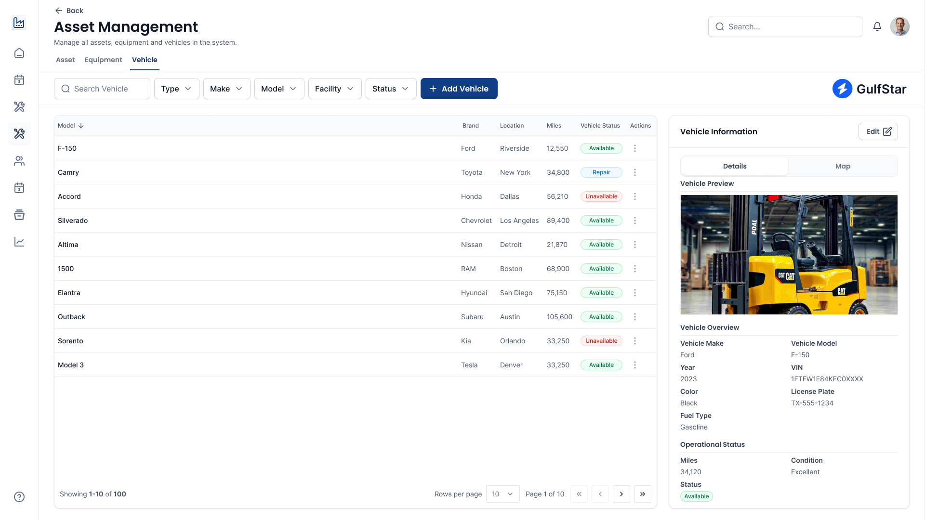Click the Available status badge for F-150
Image resolution: width=925 pixels, height=520 pixels.
coord(601,148)
